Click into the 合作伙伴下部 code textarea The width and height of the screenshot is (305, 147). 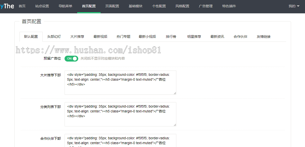pyautogui.click(x=120, y=140)
